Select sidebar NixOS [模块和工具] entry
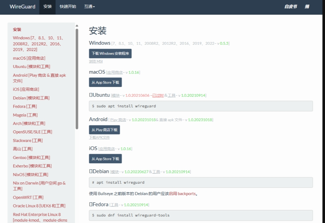 pyautogui.click(x=30, y=175)
